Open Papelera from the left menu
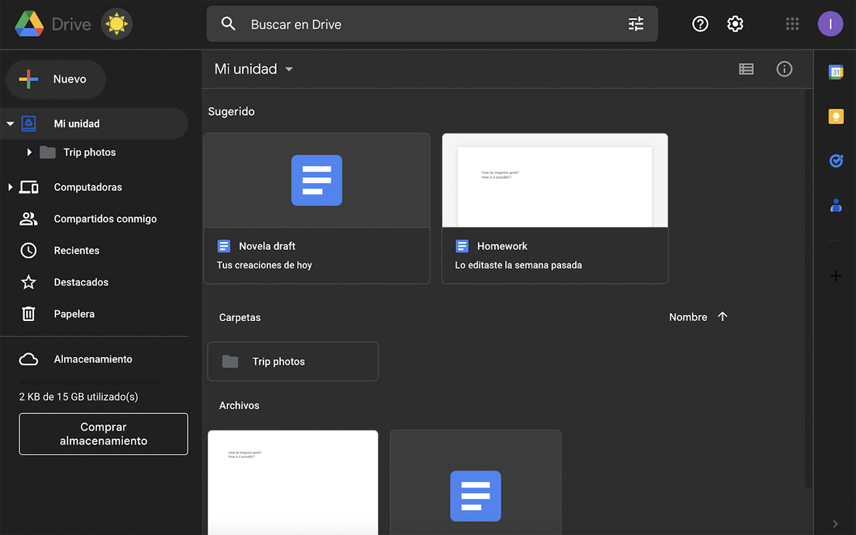Screen dimensions: 856x535 pyautogui.click(x=72, y=314)
